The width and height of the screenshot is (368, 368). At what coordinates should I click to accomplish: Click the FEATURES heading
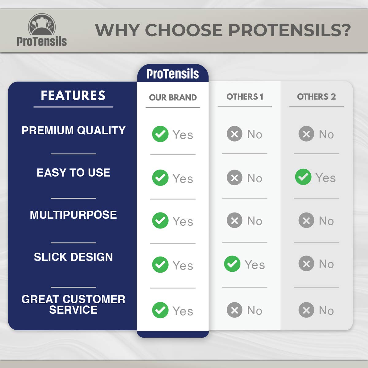(73, 95)
